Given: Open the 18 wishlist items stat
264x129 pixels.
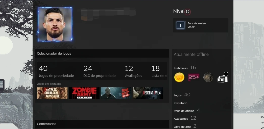Looking at the screenshot, I should pyautogui.click(x=159, y=71).
